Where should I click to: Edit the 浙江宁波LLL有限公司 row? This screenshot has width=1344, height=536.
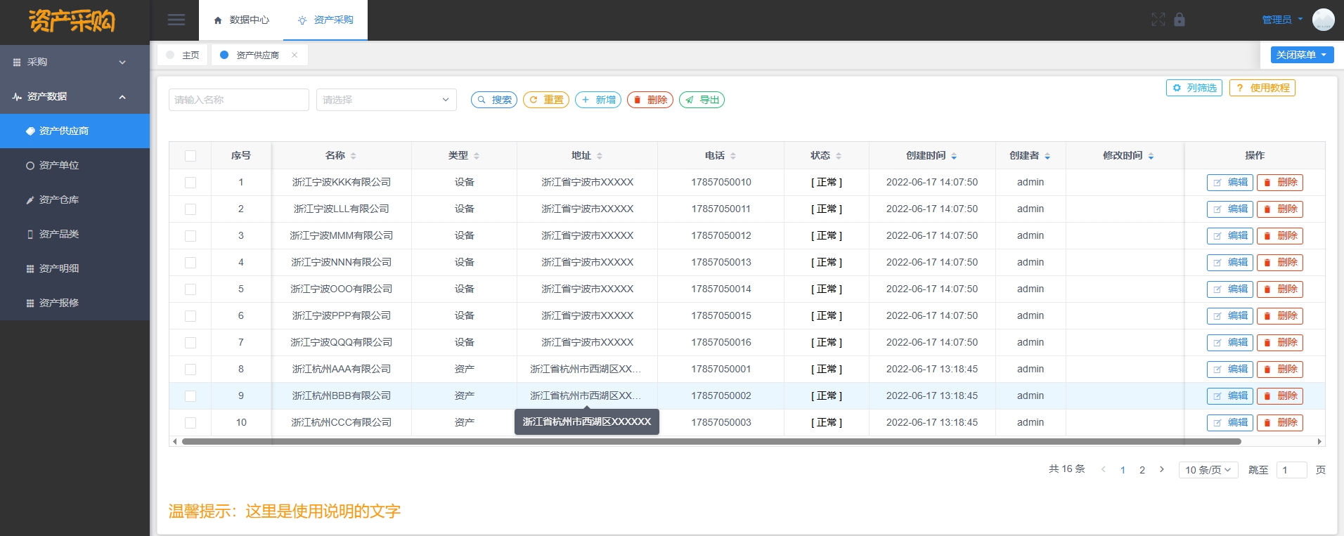click(1230, 209)
